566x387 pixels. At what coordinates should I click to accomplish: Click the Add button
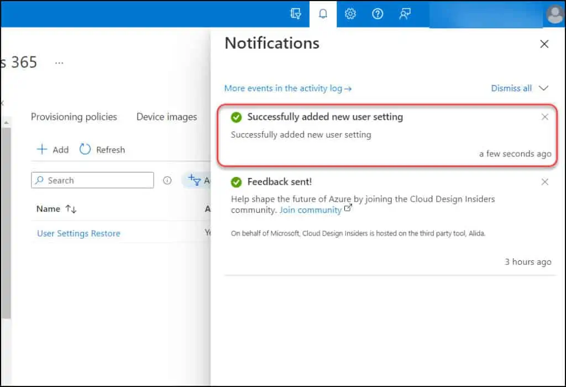click(53, 149)
